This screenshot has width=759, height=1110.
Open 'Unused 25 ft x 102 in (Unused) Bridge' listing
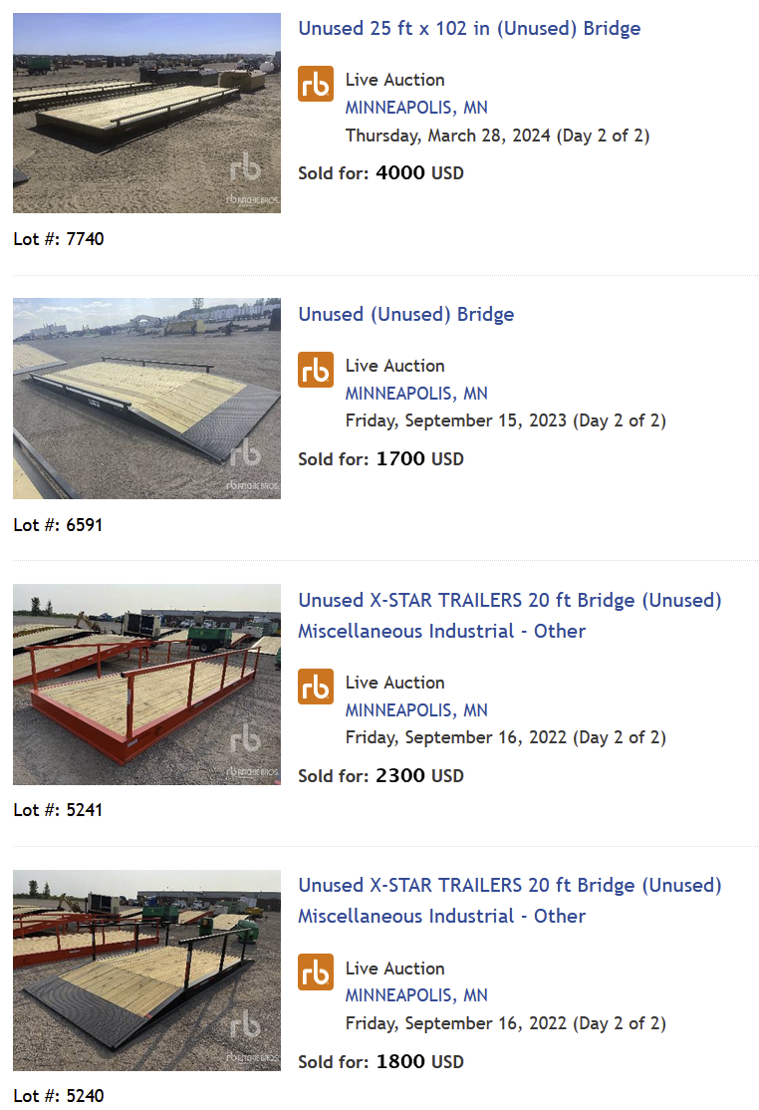(469, 28)
